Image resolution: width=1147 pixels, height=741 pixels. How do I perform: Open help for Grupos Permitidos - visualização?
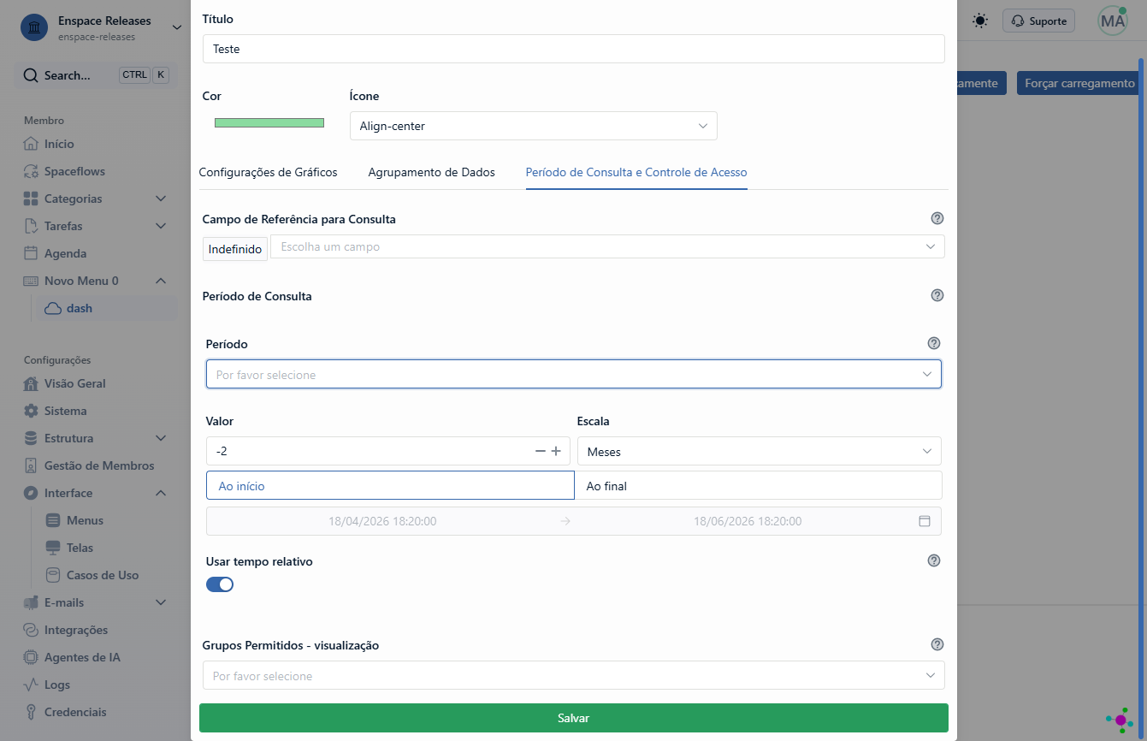click(937, 644)
